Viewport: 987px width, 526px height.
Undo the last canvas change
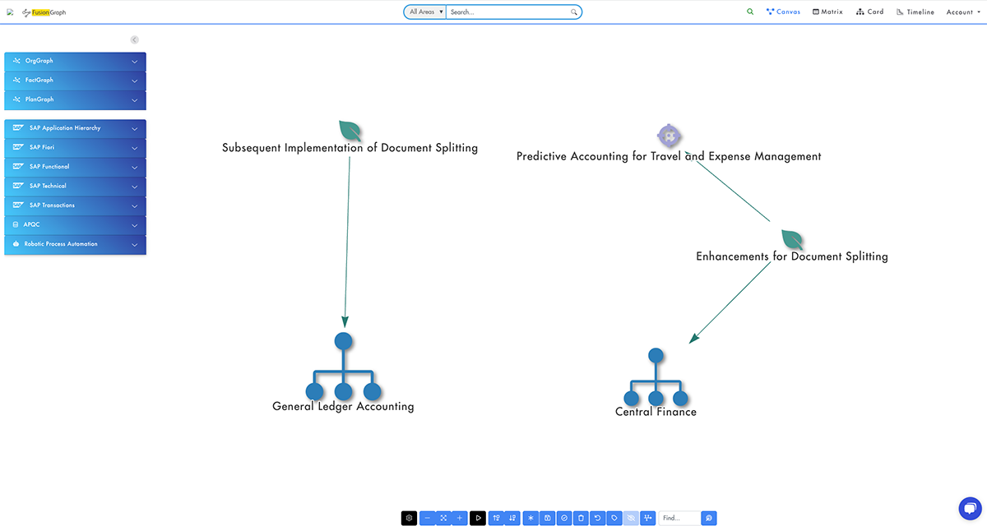pyautogui.click(x=597, y=518)
